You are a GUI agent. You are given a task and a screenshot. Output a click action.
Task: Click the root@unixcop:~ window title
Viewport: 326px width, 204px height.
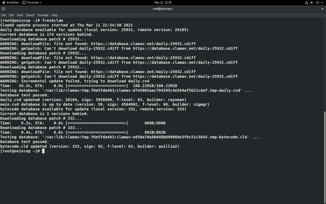[x=163, y=9]
